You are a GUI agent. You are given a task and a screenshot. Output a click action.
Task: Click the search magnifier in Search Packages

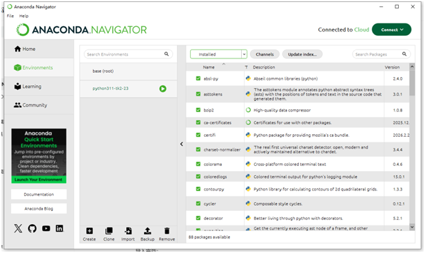tap(404, 54)
